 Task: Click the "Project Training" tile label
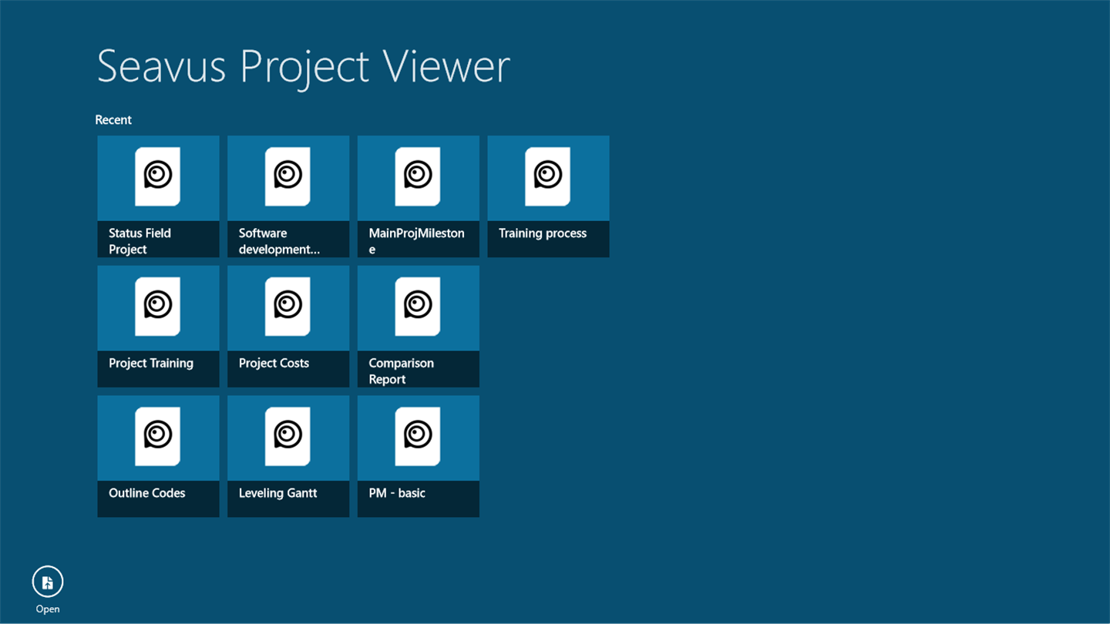pyautogui.click(x=151, y=364)
